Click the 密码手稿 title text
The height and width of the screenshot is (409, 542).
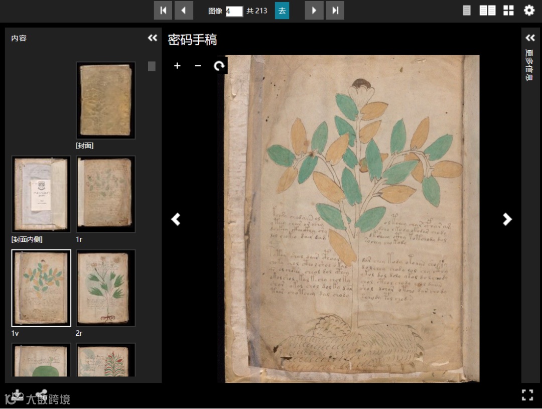click(x=192, y=40)
